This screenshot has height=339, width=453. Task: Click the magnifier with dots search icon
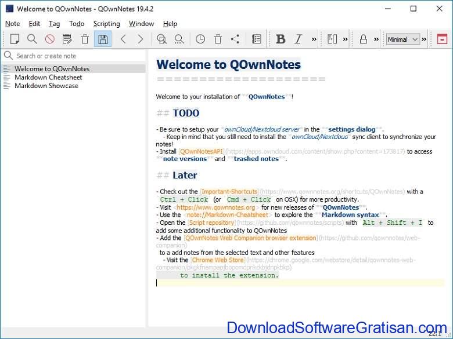[179, 39]
